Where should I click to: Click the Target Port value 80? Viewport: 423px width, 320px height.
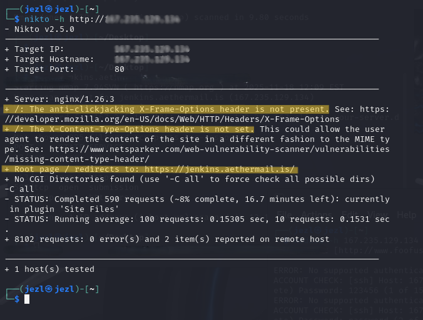[120, 69]
